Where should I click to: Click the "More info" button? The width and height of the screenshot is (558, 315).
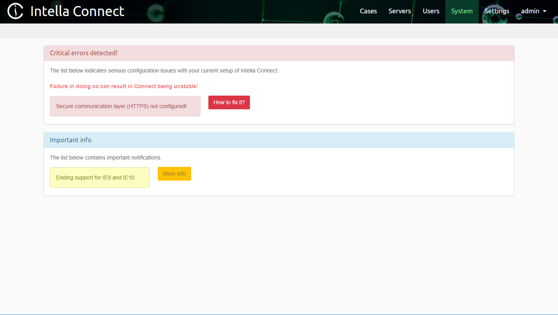point(174,174)
